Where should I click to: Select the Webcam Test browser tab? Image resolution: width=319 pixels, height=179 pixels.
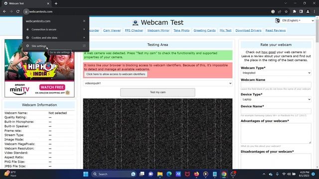(x=26, y=3)
